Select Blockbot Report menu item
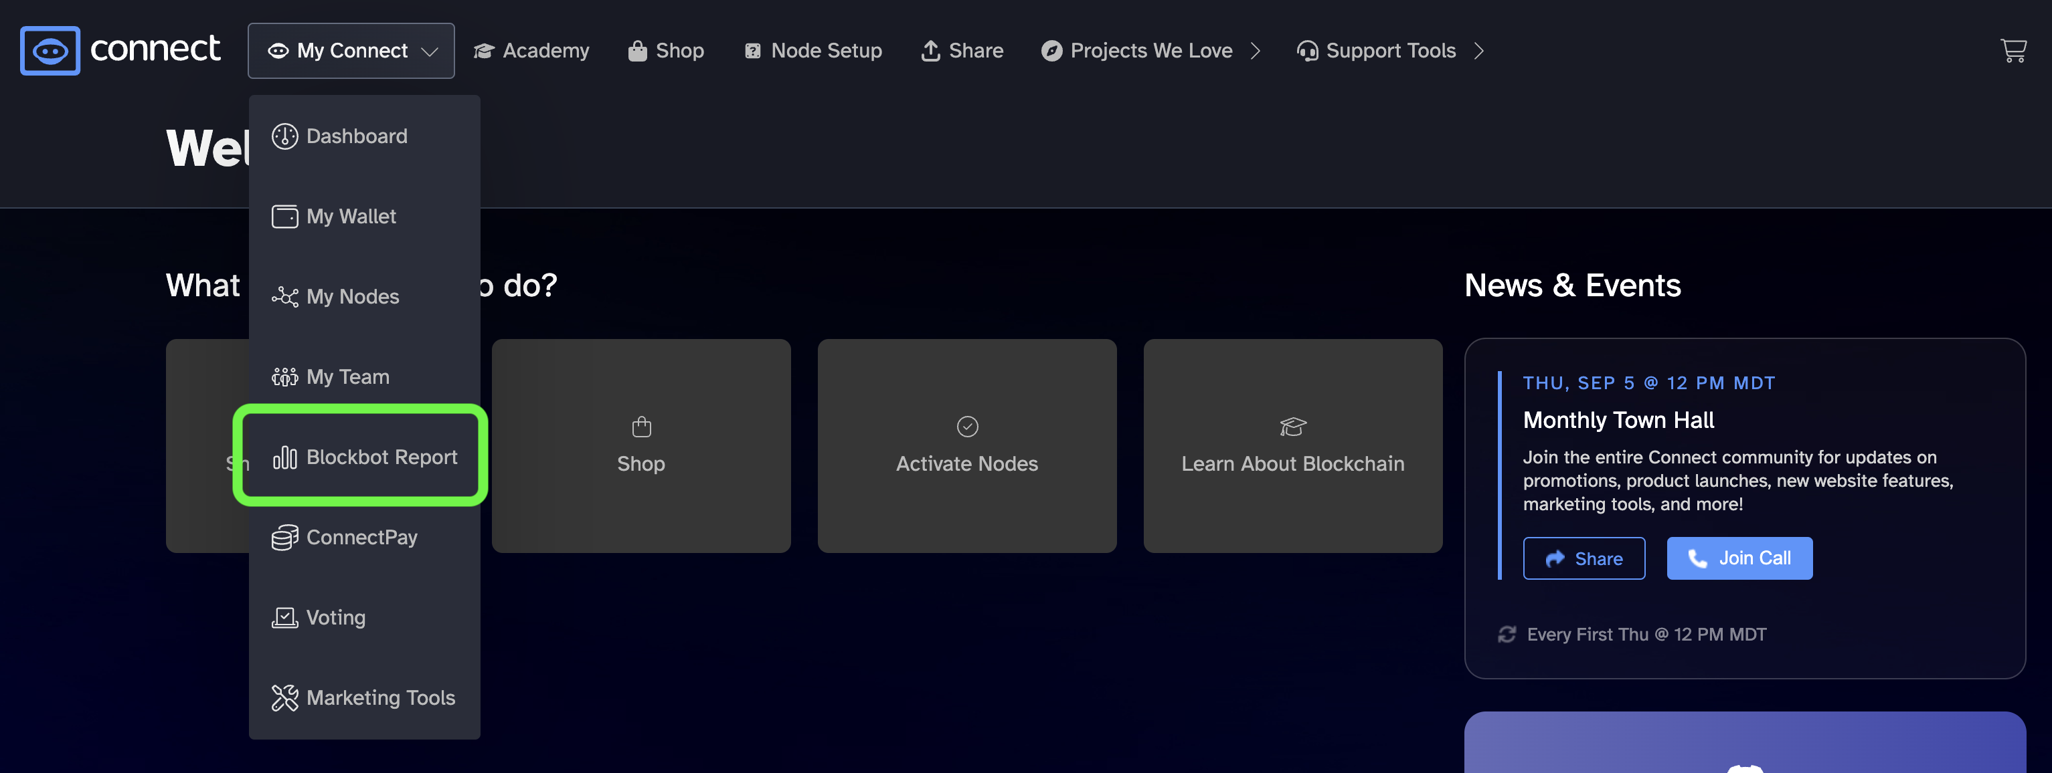Image resolution: width=2052 pixels, height=773 pixels. click(x=364, y=457)
